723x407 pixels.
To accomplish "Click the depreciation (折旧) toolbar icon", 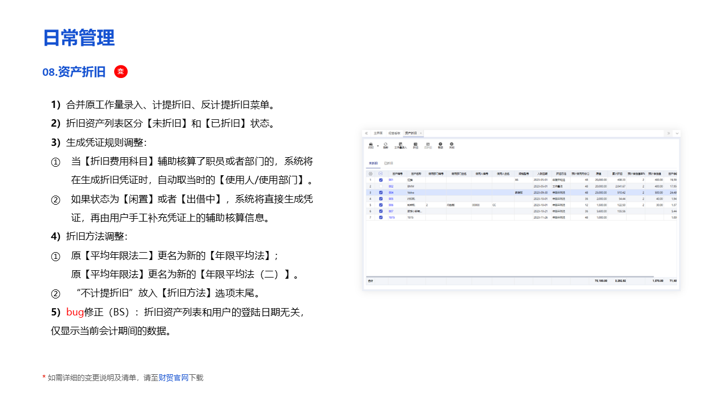I will coord(416,145).
